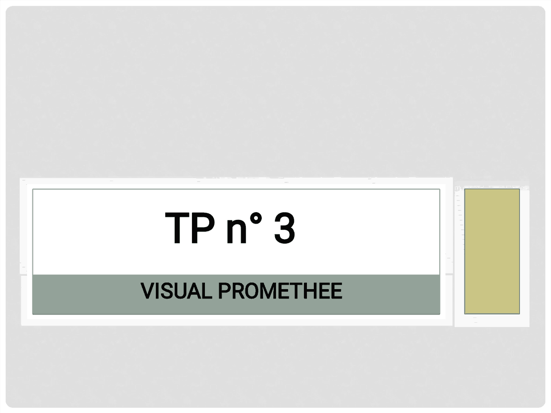Click the word "VISUAL" in subtitle

click(176, 291)
